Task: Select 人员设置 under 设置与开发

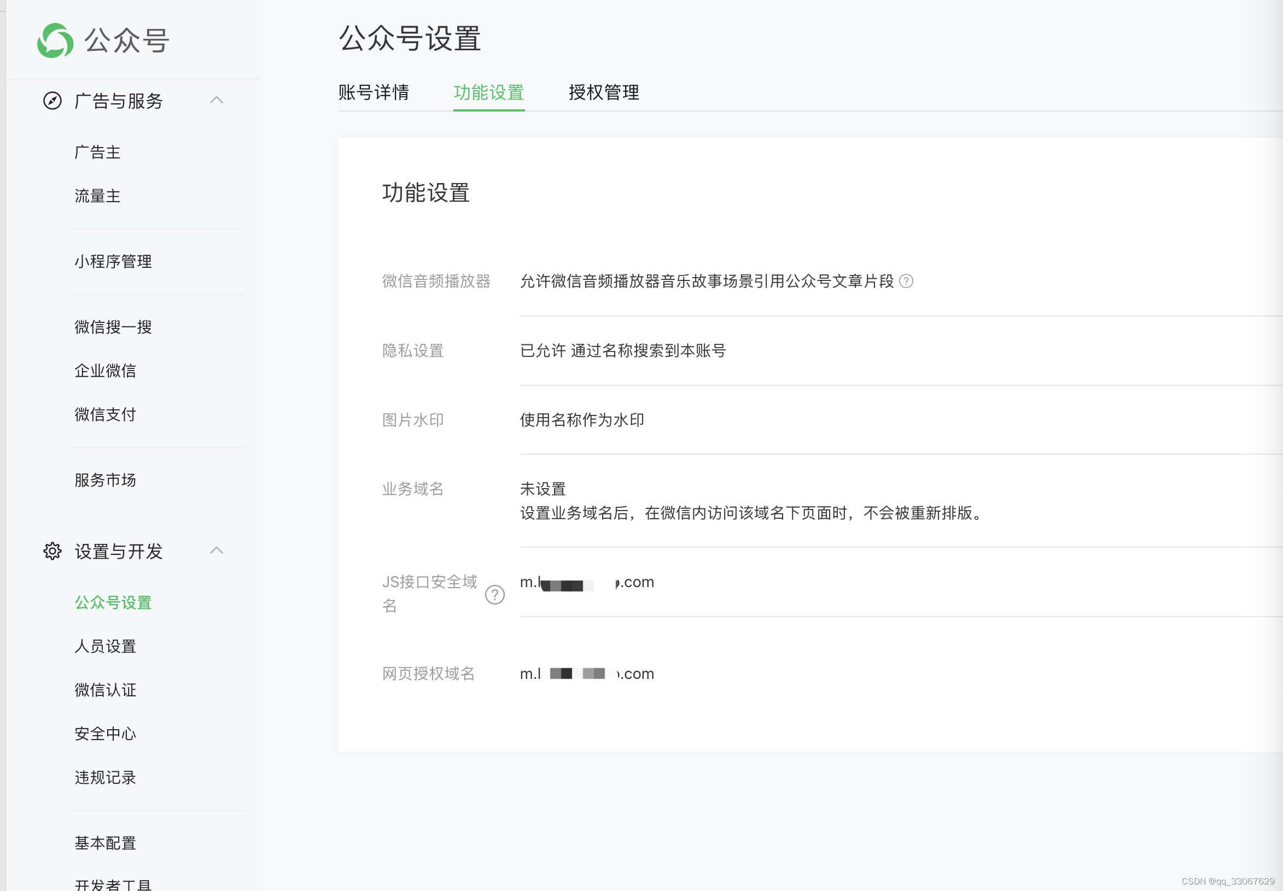Action: pyautogui.click(x=106, y=647)
